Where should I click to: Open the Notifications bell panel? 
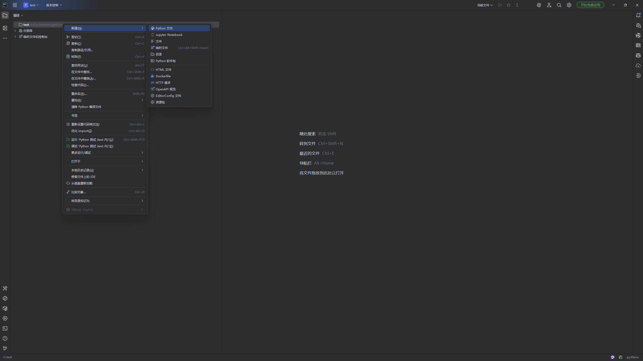point(638,15)
